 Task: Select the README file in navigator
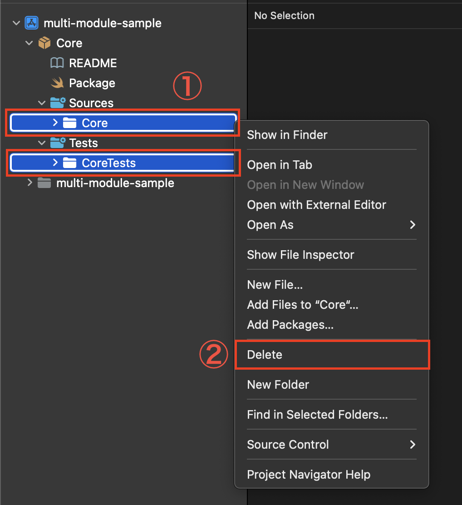pos(93,63)
